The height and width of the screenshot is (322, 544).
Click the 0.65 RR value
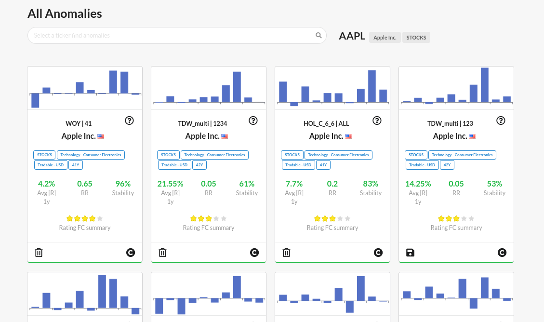[x=85, y=184]
